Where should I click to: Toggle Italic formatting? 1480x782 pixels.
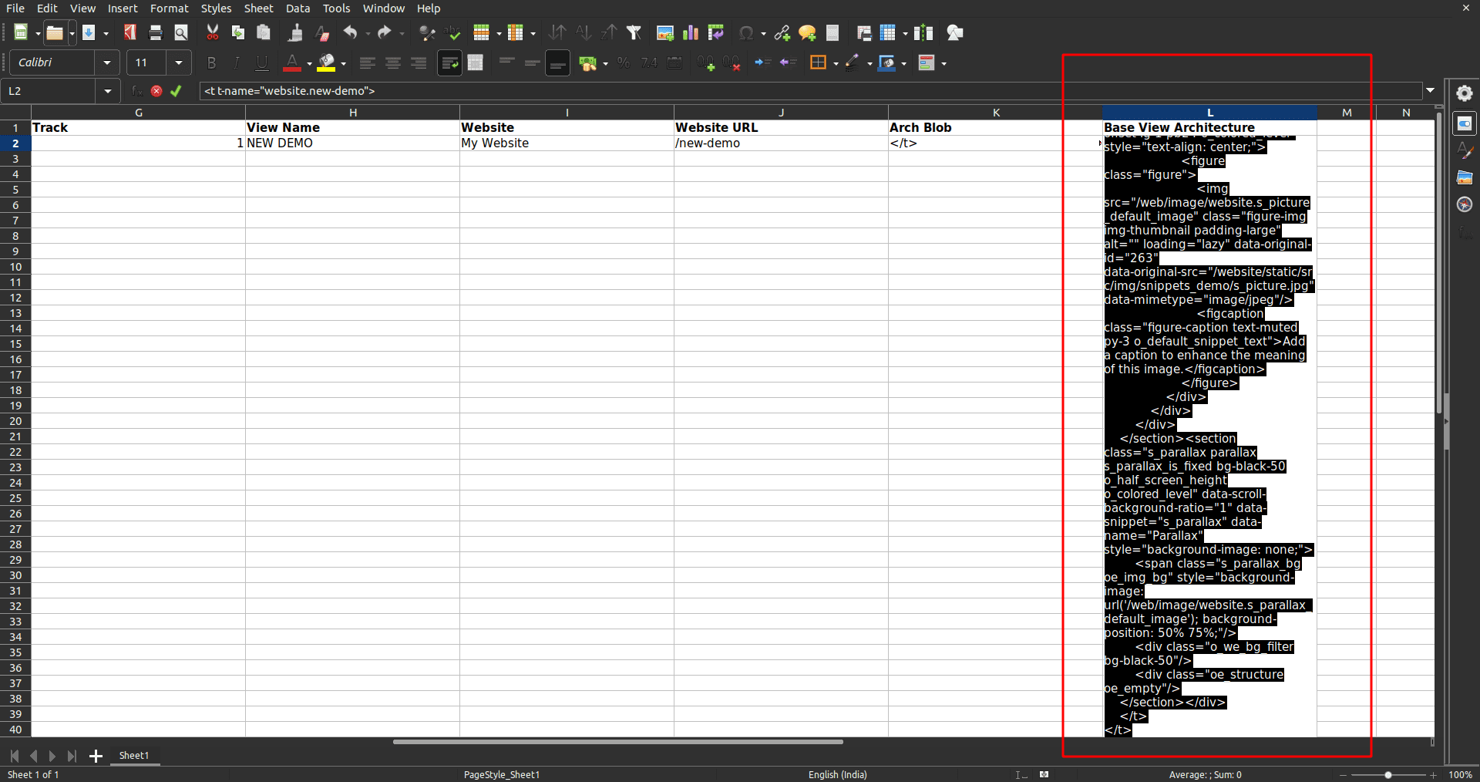[237, 62]
